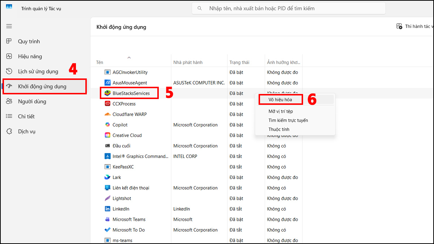This screenshot has width=434, height=244.
Task: Click the hamburger navigation menu icon
Action: click(9, 26)
